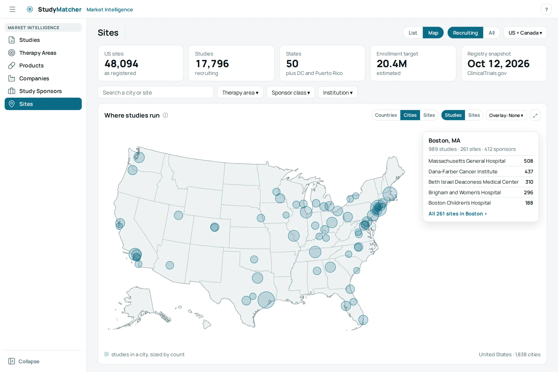Click the info icon beside Where studies run
The image size is (558, 372).
click(165, 115)
